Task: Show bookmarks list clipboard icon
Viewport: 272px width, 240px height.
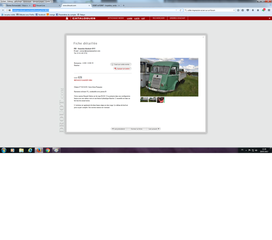Action: pyautogui.click(x=243, y=10)
